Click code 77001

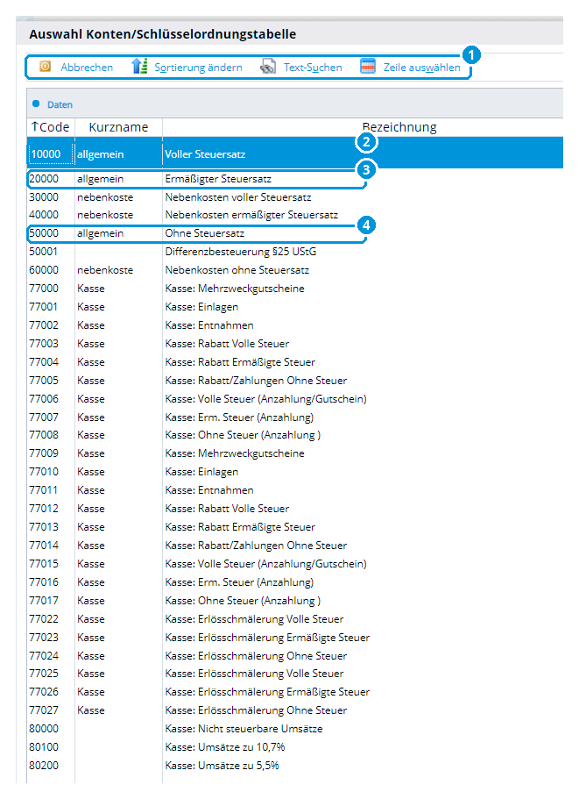[x=43, y=307]
